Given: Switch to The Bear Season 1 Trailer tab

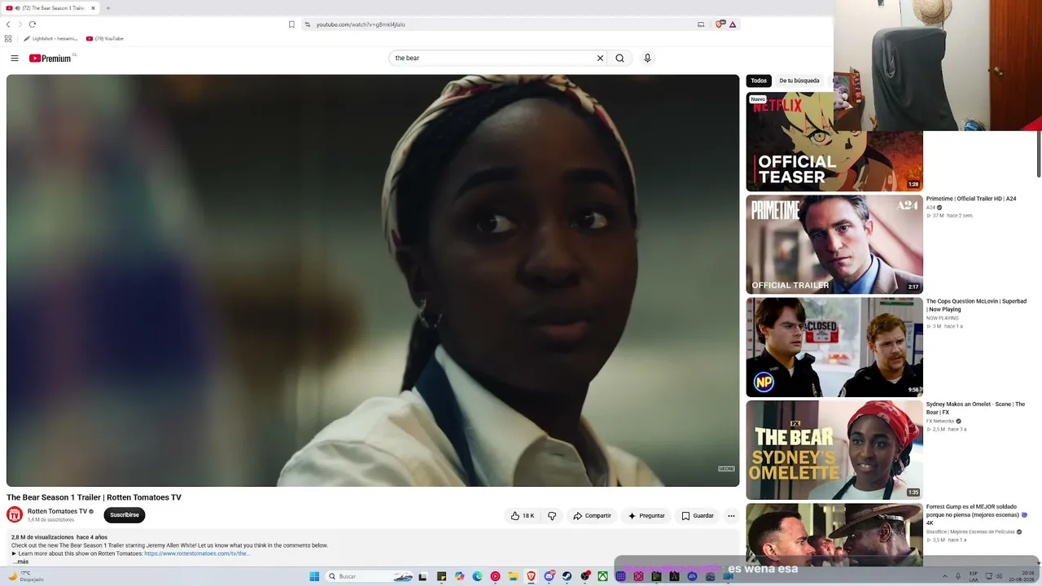Looking at the screenshot, I should [50, 8].
